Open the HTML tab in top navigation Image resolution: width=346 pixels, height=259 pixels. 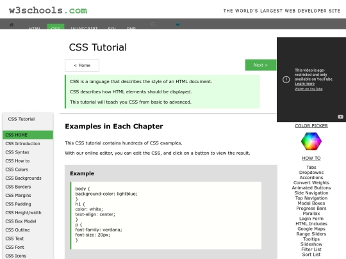(35, 27)
